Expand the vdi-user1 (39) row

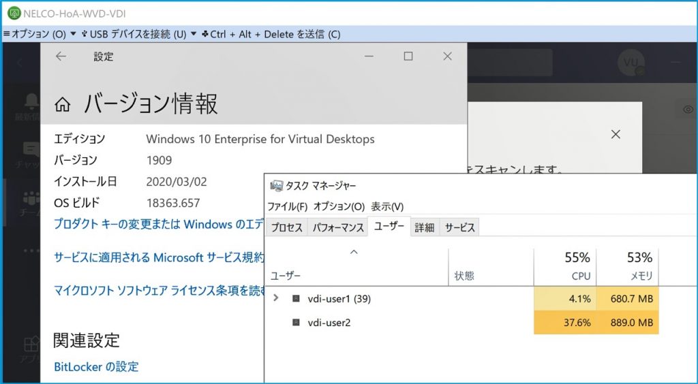click(275, 298)
